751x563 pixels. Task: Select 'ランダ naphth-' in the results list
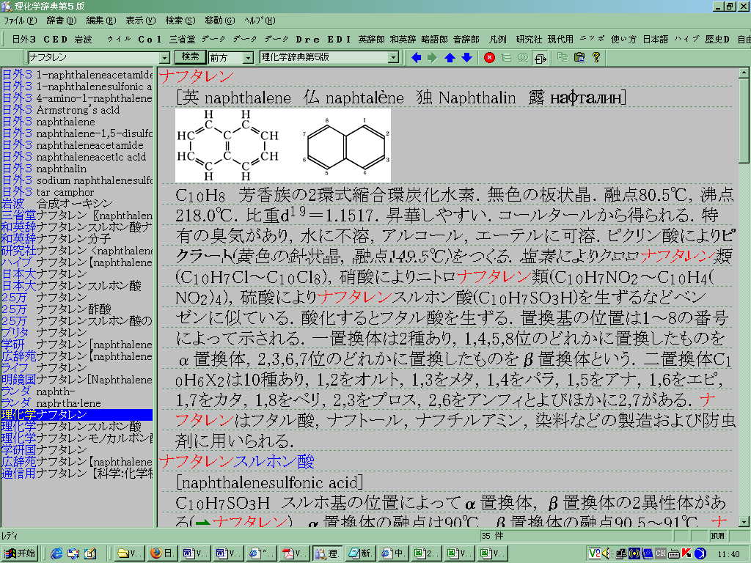point(76,391)
